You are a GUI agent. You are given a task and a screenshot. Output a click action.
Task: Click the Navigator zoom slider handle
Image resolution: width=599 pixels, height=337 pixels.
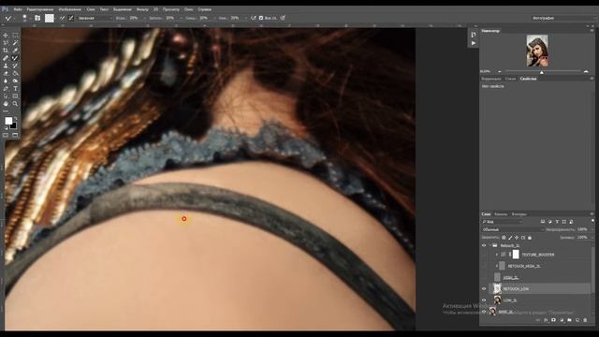click(541, 72)
